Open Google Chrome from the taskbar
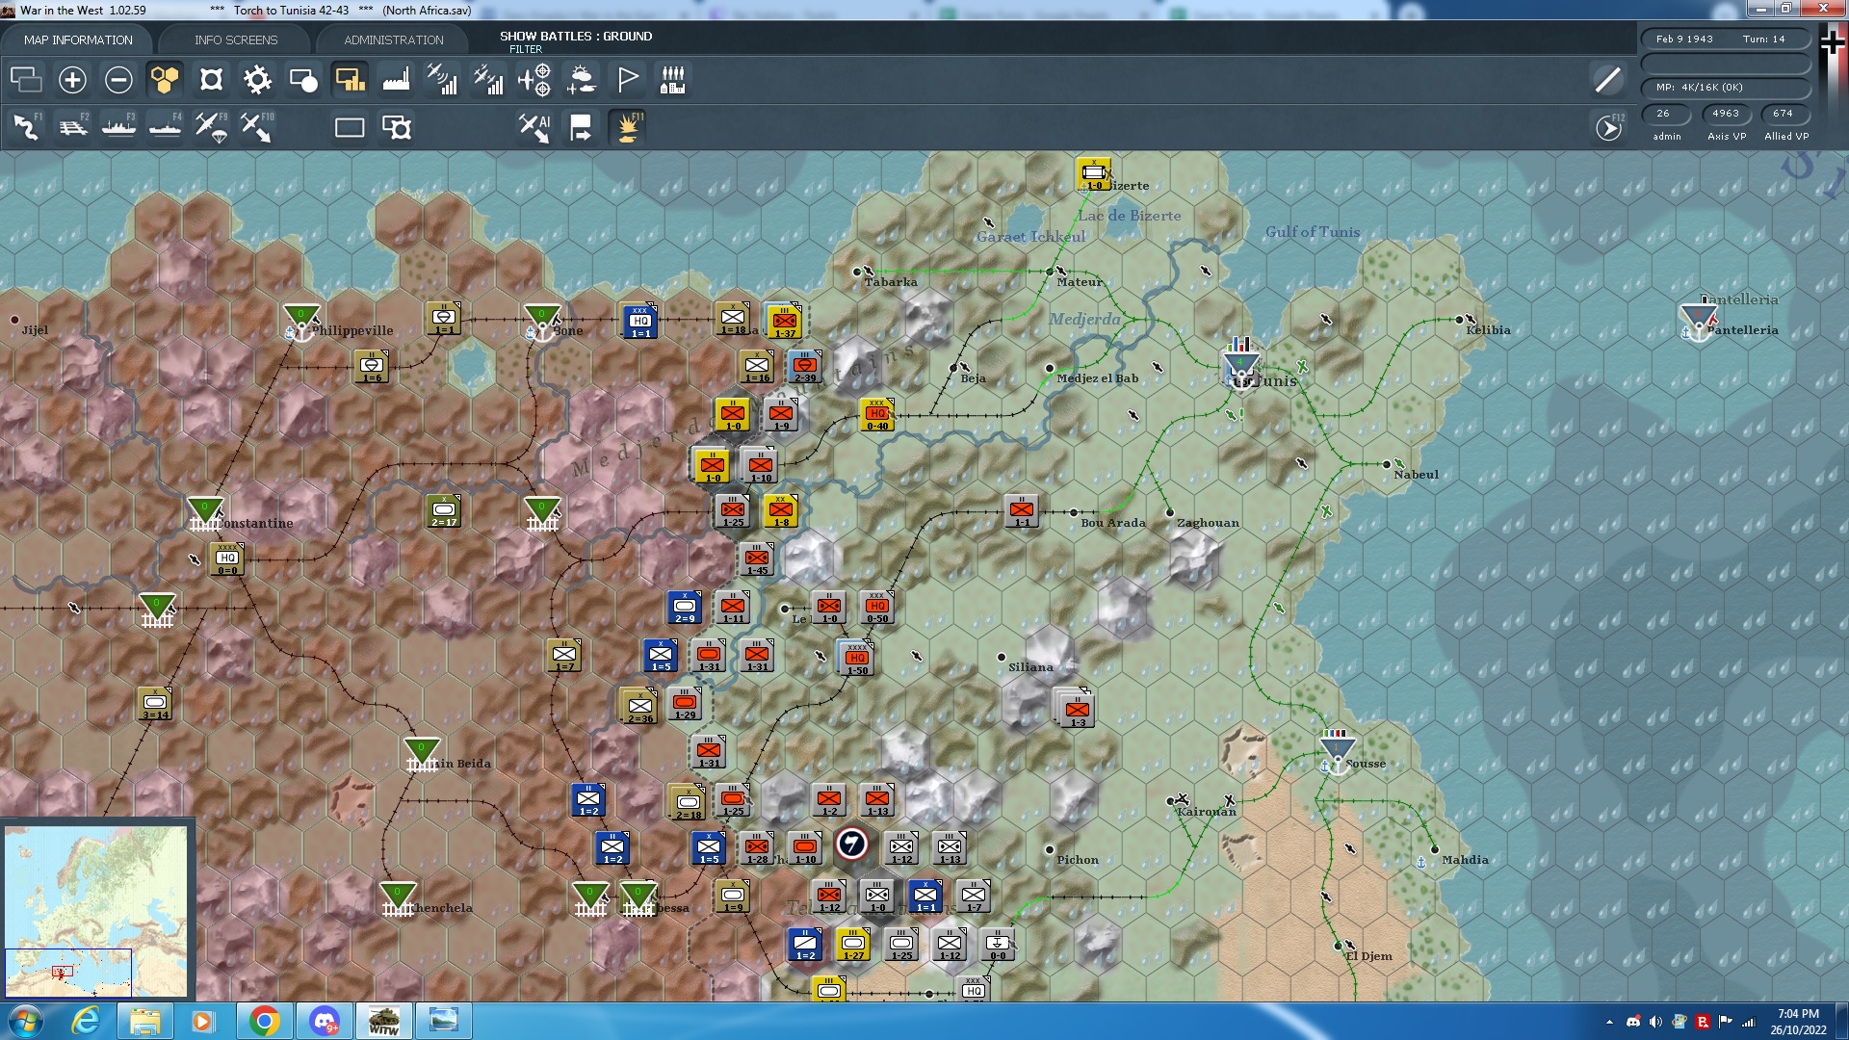1849x1040 pixels. (x=264, y=1021)
